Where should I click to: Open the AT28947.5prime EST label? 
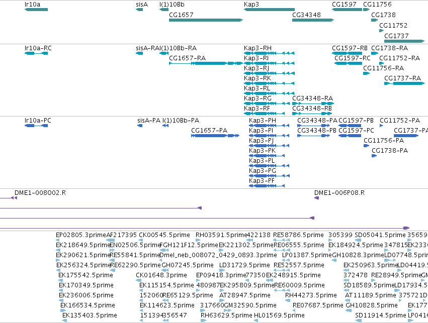tap(244, 295)
